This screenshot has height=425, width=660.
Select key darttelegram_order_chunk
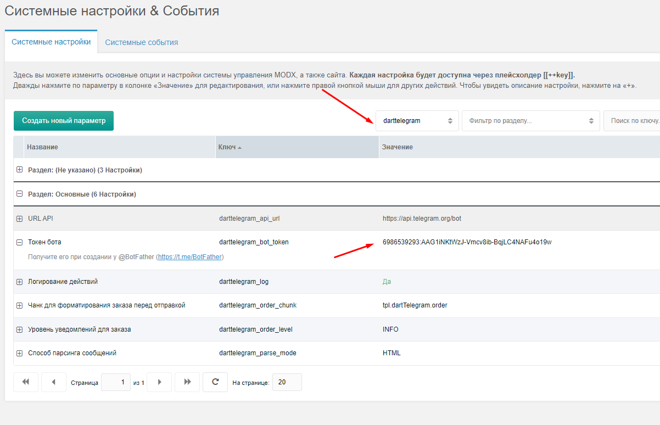(x=258, y=305)
